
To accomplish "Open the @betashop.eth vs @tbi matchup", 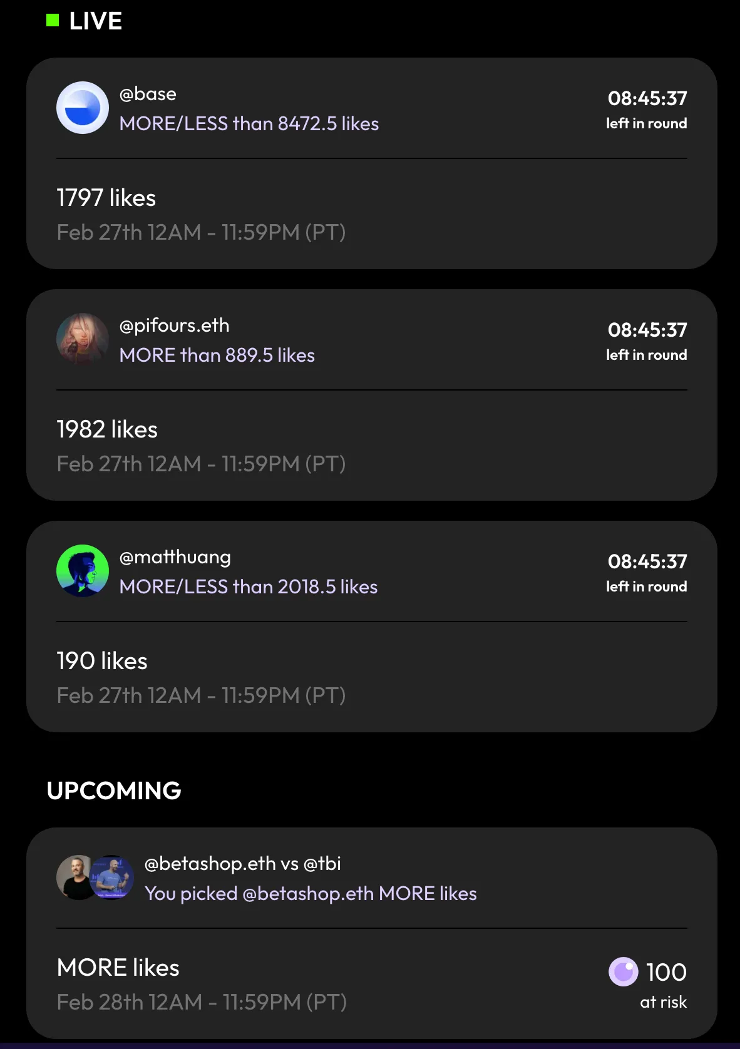I will [242, 864].
